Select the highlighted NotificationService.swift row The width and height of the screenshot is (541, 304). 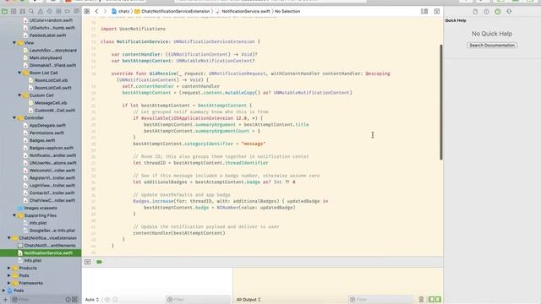coord(41,253)
